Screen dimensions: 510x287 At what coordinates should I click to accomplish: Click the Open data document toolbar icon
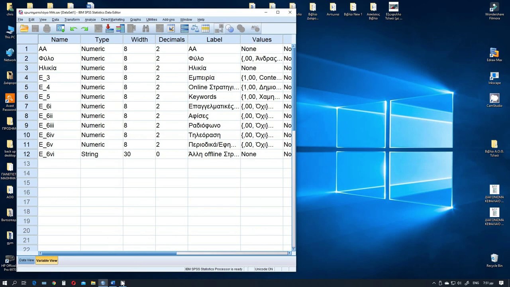click(x=24, y=28)
